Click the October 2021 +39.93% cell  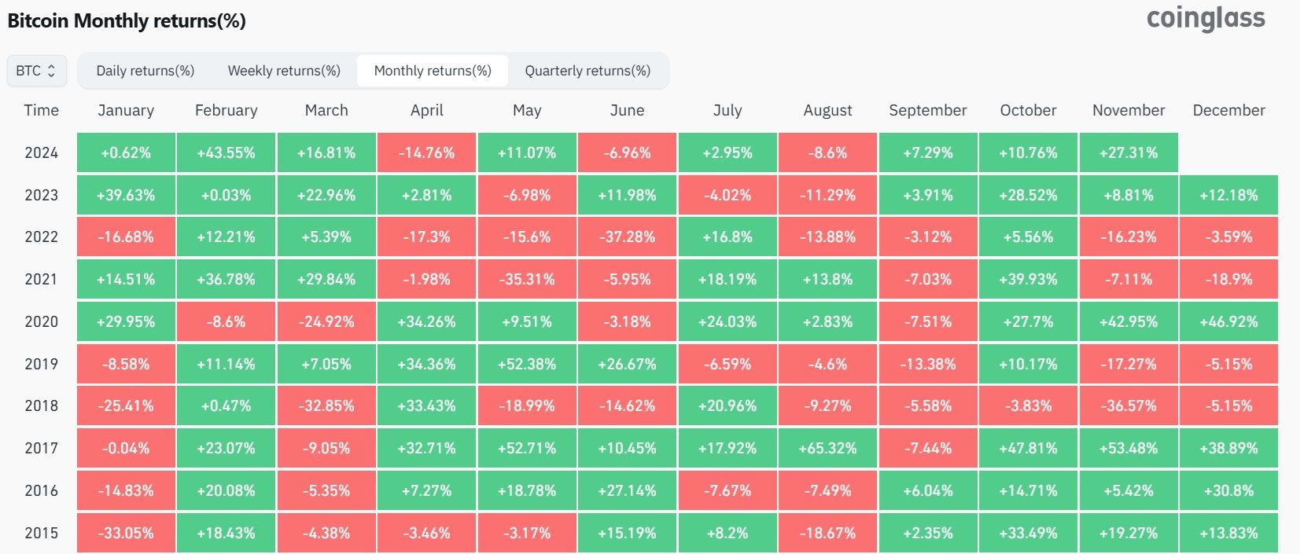(1028, 279)
